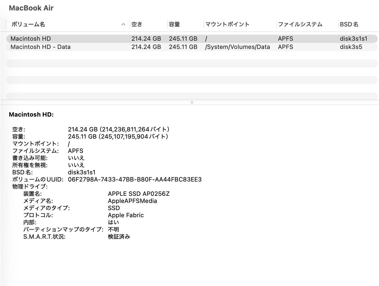
Task: Click S.M.A.R.T.状況: label
Action: [x=44, y=237]
